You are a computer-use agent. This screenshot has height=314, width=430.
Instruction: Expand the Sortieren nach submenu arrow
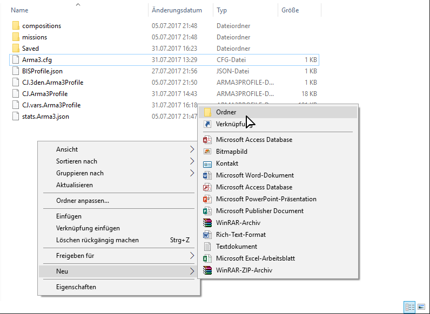tap(192, 161)
